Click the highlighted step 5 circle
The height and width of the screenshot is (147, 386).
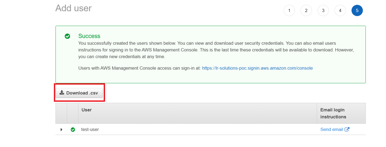click(x=357, y=11)
